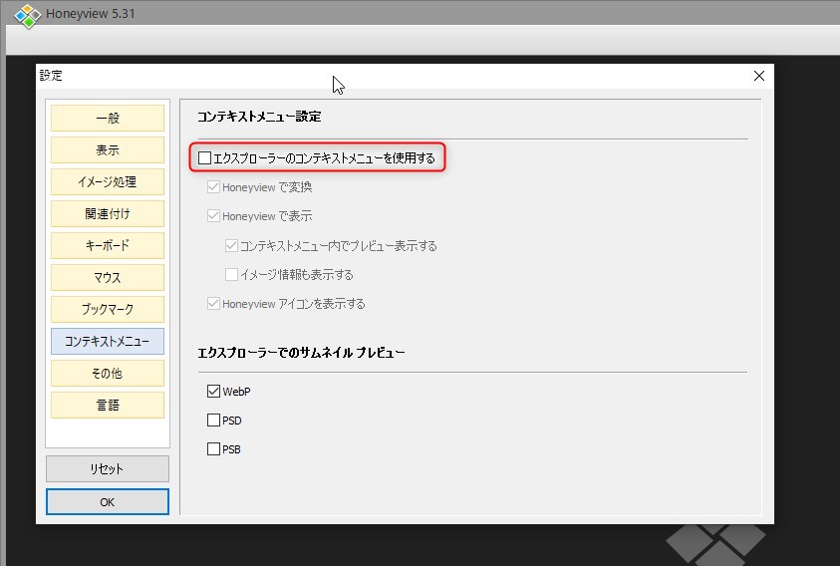Select the ブックマーク category
This screenshot has width=840, height=566.
click(x=108, y=309)
